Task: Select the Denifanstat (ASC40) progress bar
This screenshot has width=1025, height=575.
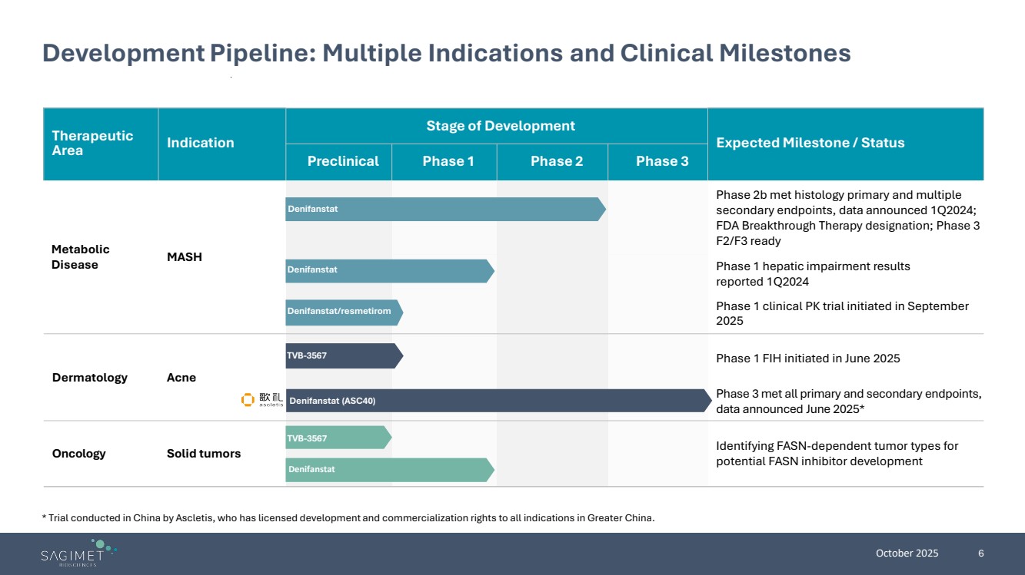Action: pos(496,401)
